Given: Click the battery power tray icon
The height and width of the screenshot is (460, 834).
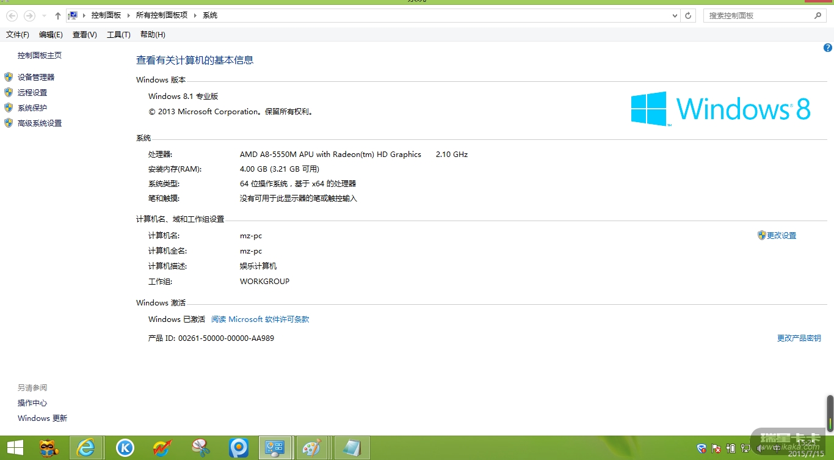Looking at the screenshot, I should tap(731, 448).
